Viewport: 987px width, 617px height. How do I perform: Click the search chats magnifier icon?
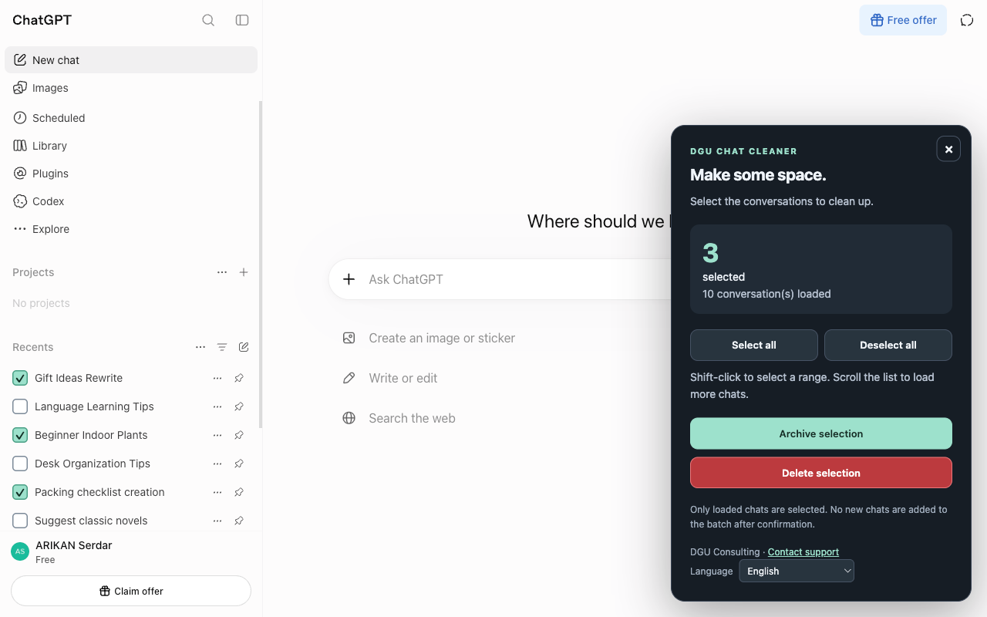tap(208, 20)
